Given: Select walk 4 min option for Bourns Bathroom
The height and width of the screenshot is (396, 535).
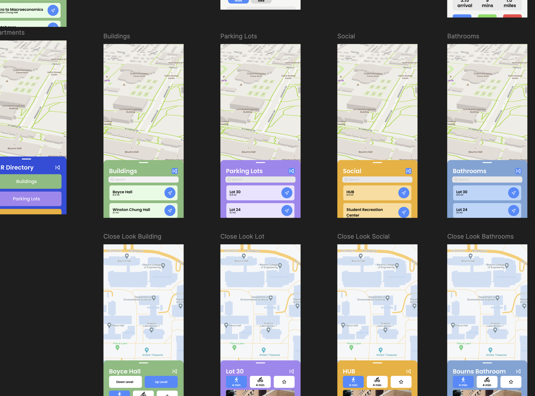Looking at the screenshot, I should coord(463,382).
